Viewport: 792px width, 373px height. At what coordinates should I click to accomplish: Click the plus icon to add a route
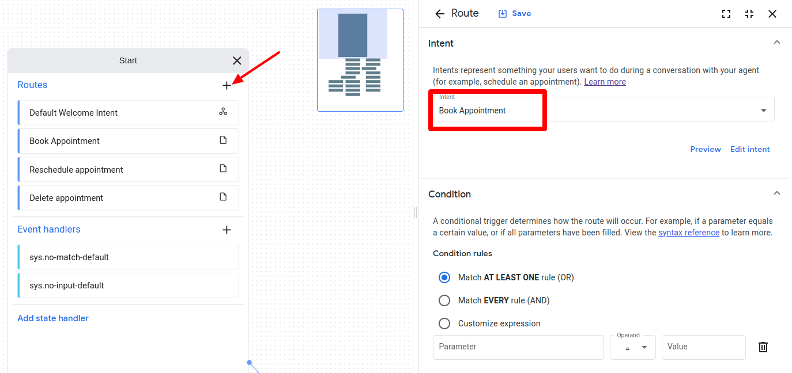[x=227, y=85]
